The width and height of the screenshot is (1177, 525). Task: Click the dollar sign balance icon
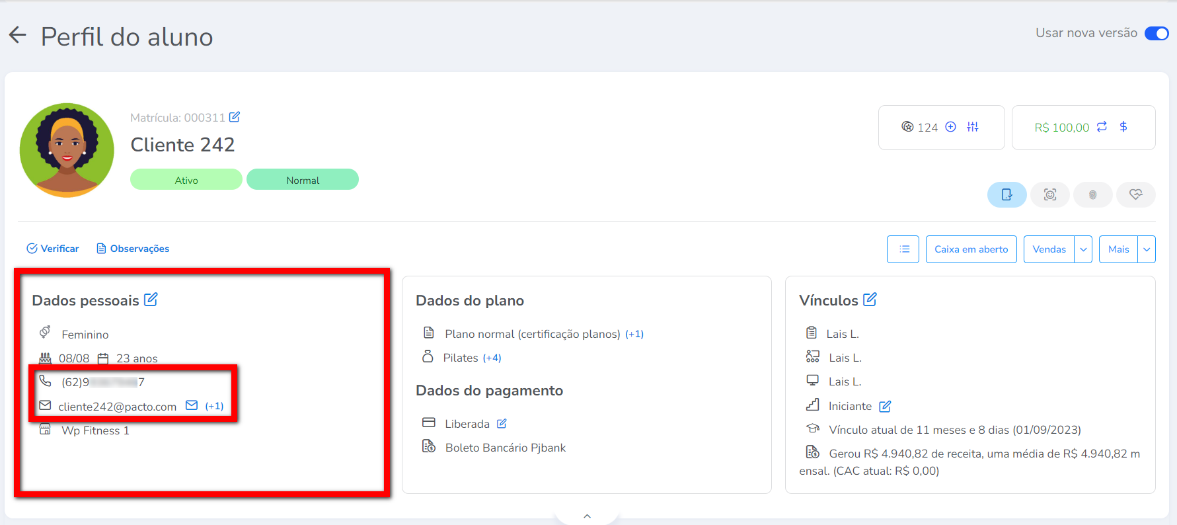pyautogui.click(x=1123, y=127)
